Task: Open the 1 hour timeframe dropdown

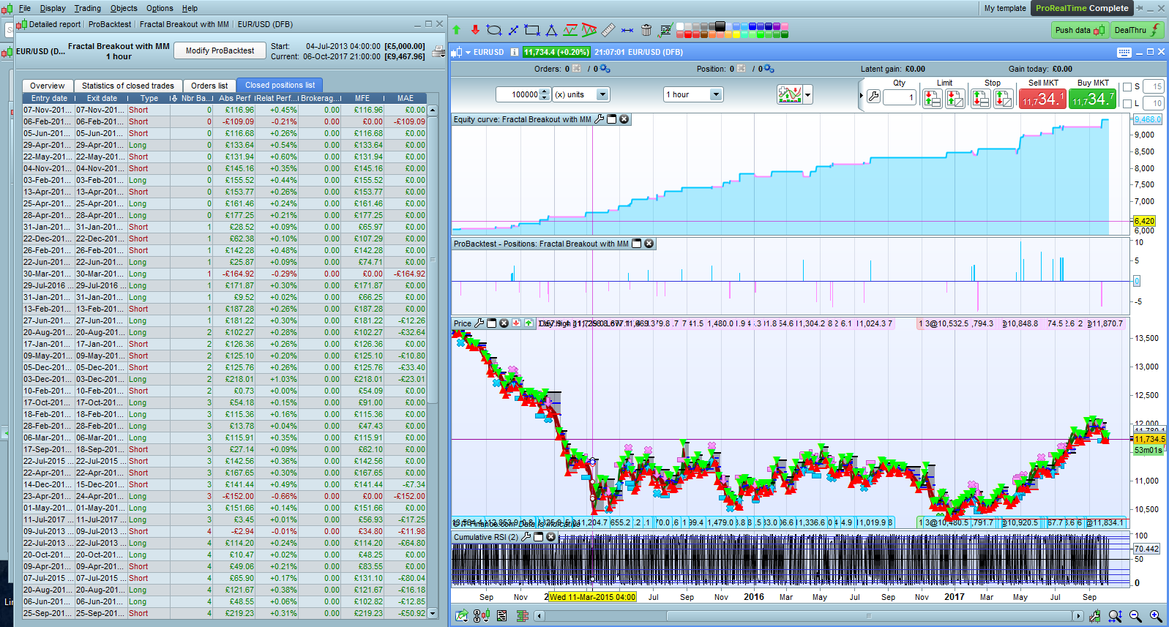Action: pos(716,94)
